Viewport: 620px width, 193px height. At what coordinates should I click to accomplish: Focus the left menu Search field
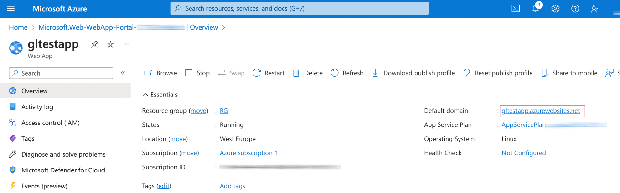(x=61, y=73)
